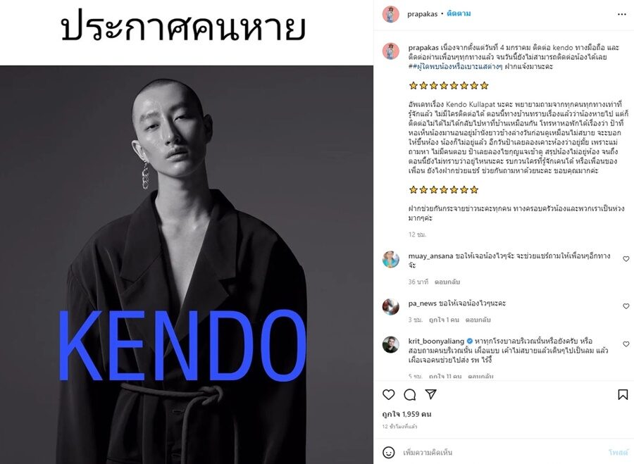This screenshot has width=634, height=464.
Task: Open comment bubble icon below post
Action: tap(409, 394)
